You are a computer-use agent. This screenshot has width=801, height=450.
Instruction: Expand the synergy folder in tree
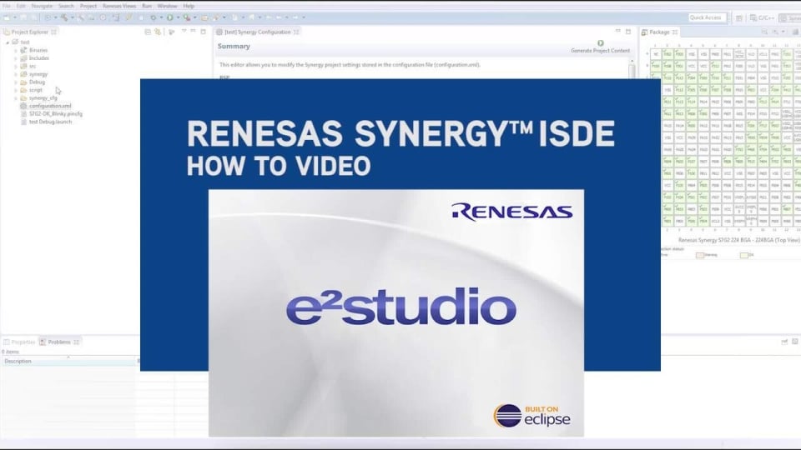click(x=15, y=74)
